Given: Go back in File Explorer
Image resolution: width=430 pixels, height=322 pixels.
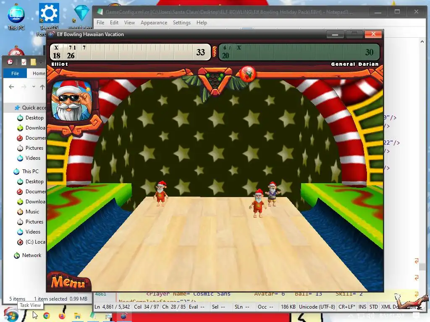Looking at the screenshot, I should coord(11,87).
